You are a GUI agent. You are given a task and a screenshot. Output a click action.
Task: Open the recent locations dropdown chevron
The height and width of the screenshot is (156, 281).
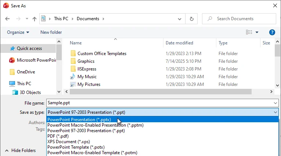(27, 18)
